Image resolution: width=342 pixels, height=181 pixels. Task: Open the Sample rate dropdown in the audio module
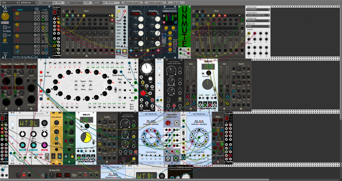coord(258,21)
